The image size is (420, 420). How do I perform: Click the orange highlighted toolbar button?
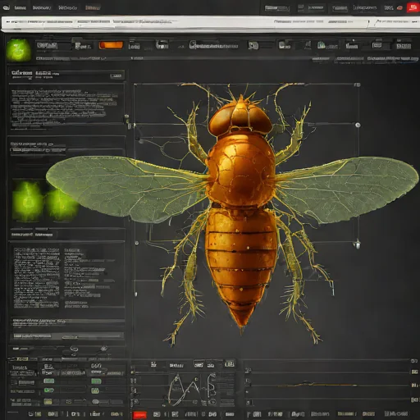[111, 45]
